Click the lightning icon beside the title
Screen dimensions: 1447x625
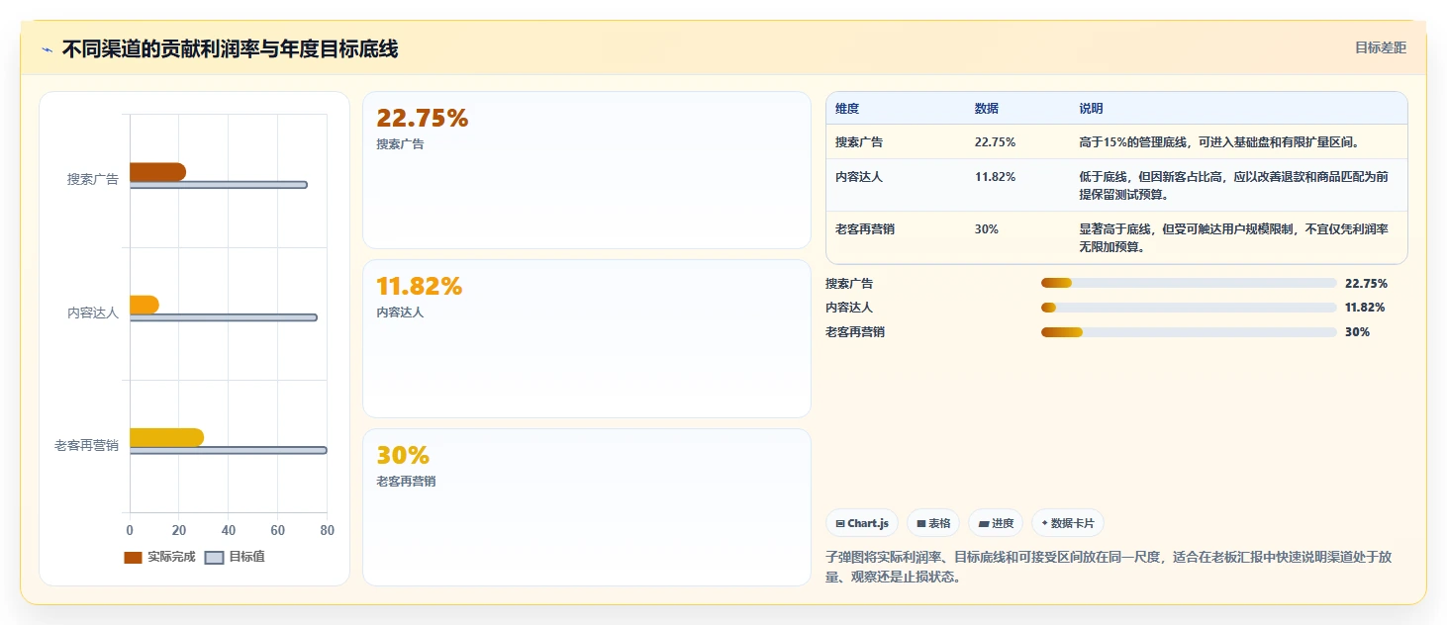(47, 49)
